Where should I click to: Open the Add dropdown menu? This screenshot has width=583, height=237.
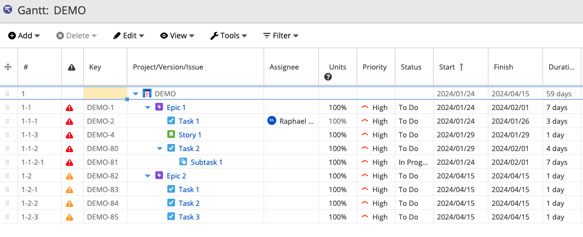click(24, 36)
